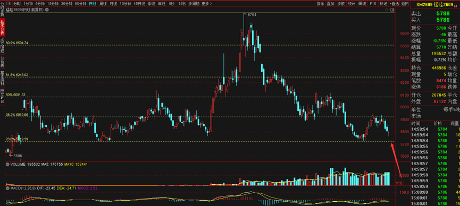Click the 结算 5778 value

[x=441, y=47]
